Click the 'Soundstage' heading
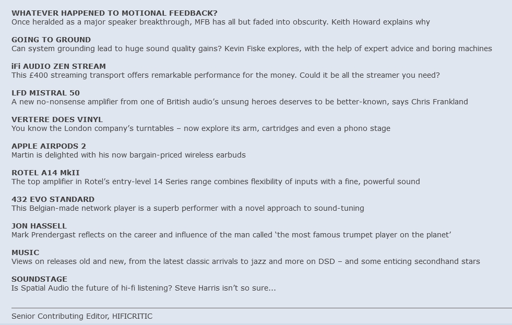Screen dimensions: 512x325 (39, 279)
